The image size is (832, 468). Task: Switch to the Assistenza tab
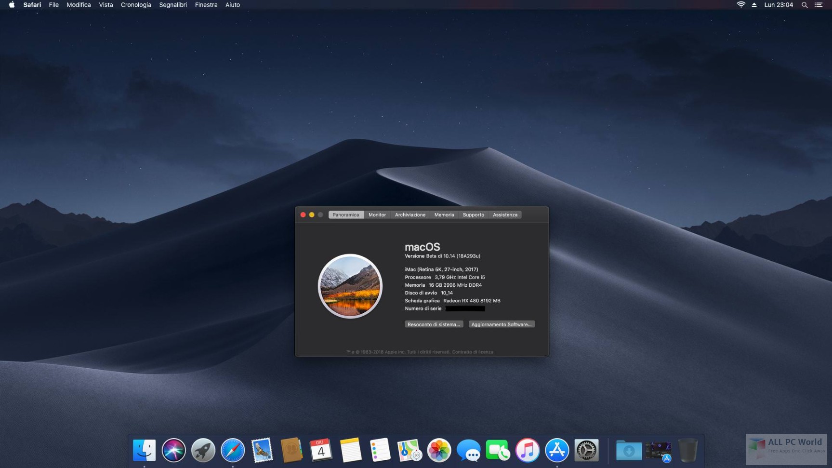tap(505, 215)
